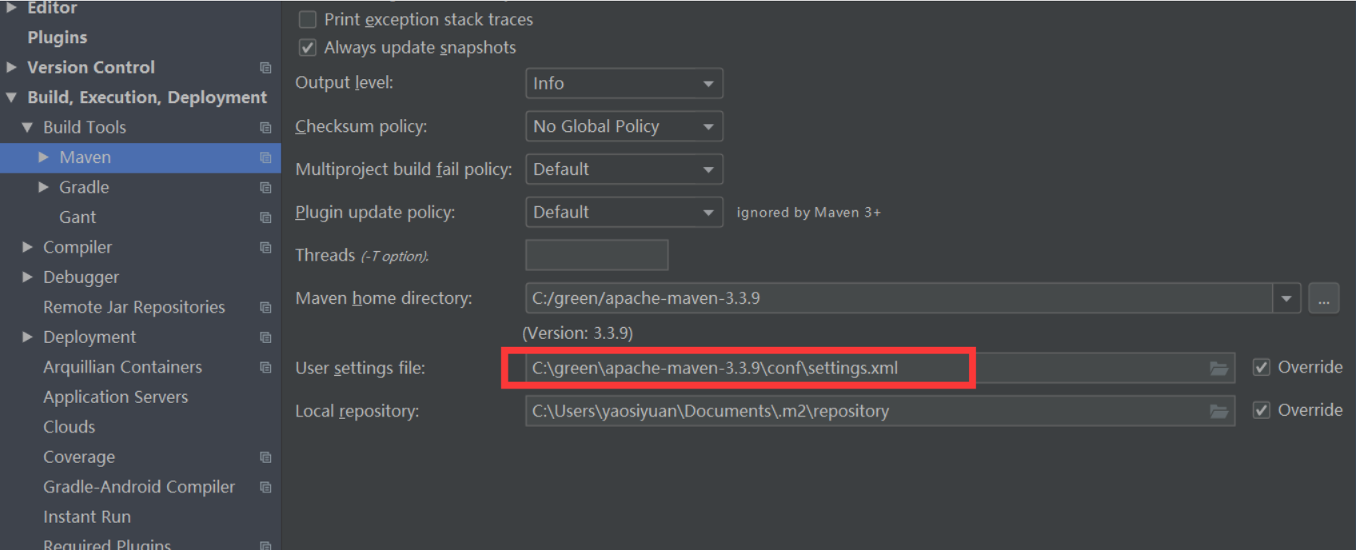Click the Threads input field

pos(596,255)
